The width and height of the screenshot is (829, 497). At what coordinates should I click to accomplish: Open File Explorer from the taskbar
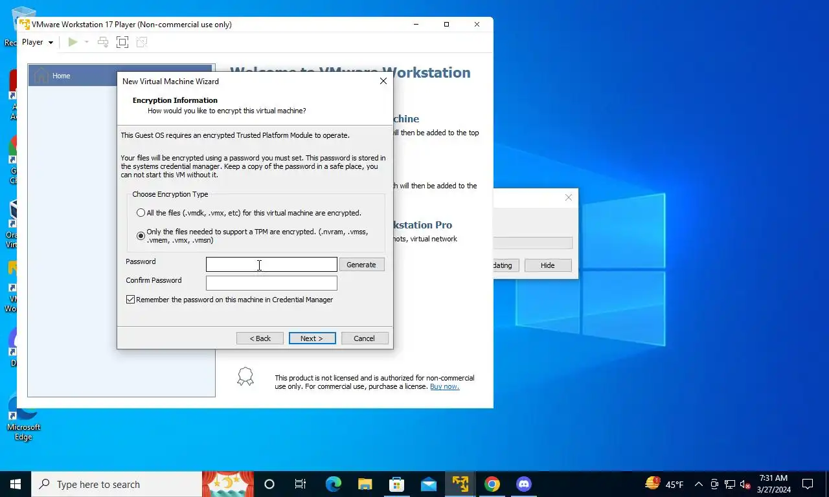[365, 484]
